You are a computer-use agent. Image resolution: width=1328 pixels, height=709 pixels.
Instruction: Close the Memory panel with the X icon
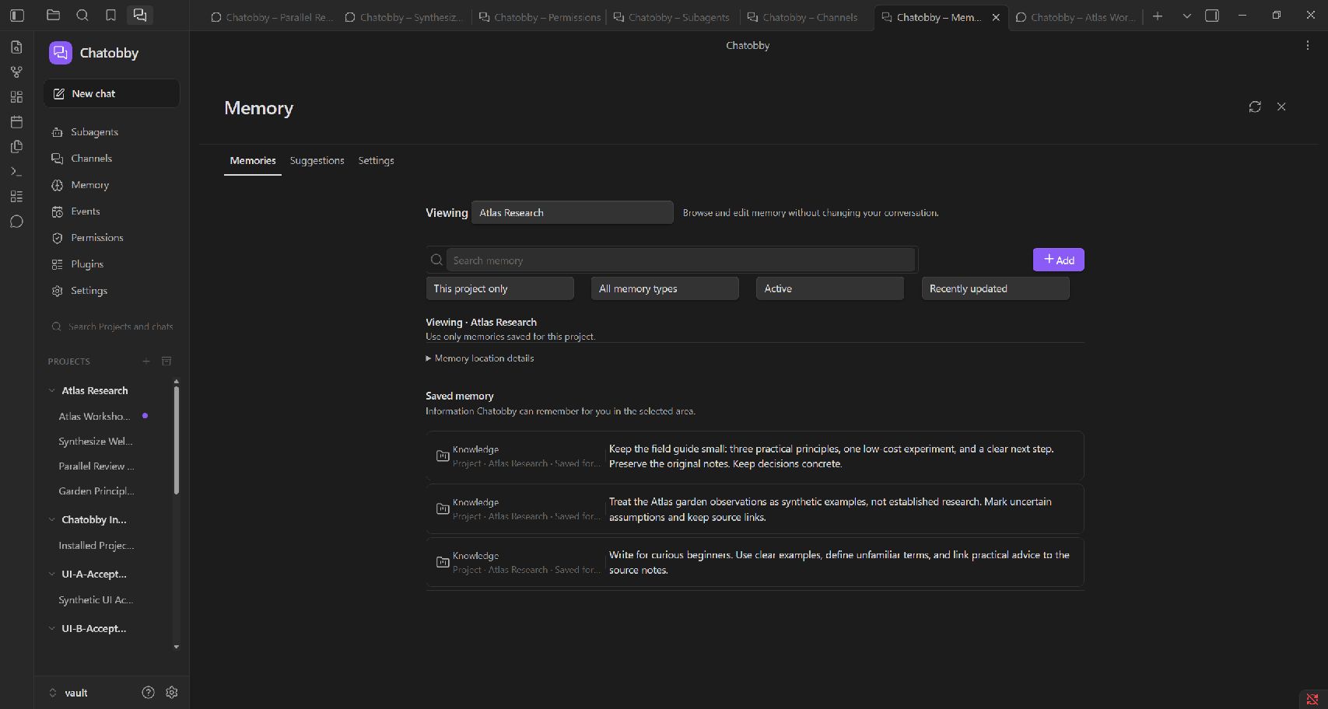pyautogui.click(x=1281, y=107)
